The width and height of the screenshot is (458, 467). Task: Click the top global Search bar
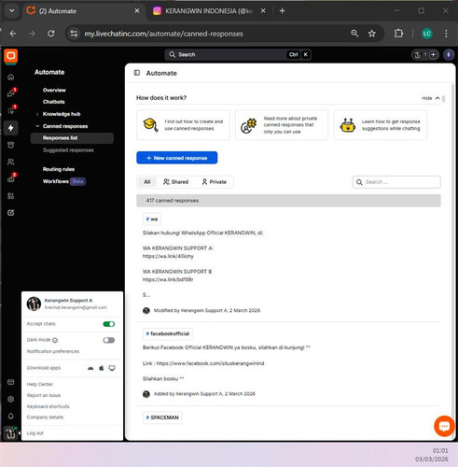(x=238, y=54)
